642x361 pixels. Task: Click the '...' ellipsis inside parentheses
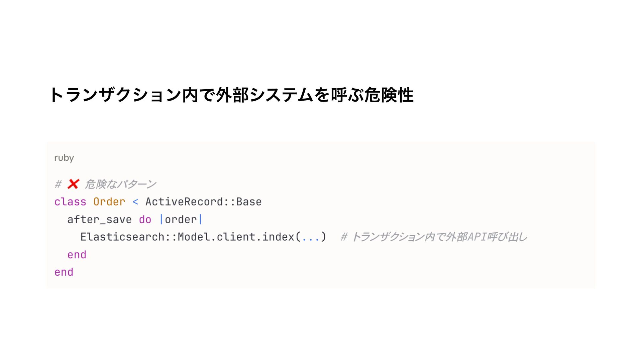(x=310, y=238)
